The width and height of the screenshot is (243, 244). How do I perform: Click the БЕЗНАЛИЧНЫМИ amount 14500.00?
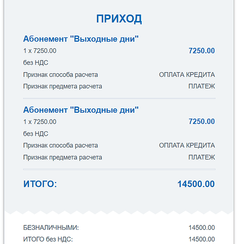pyautogui.click(x=202, y=227)
